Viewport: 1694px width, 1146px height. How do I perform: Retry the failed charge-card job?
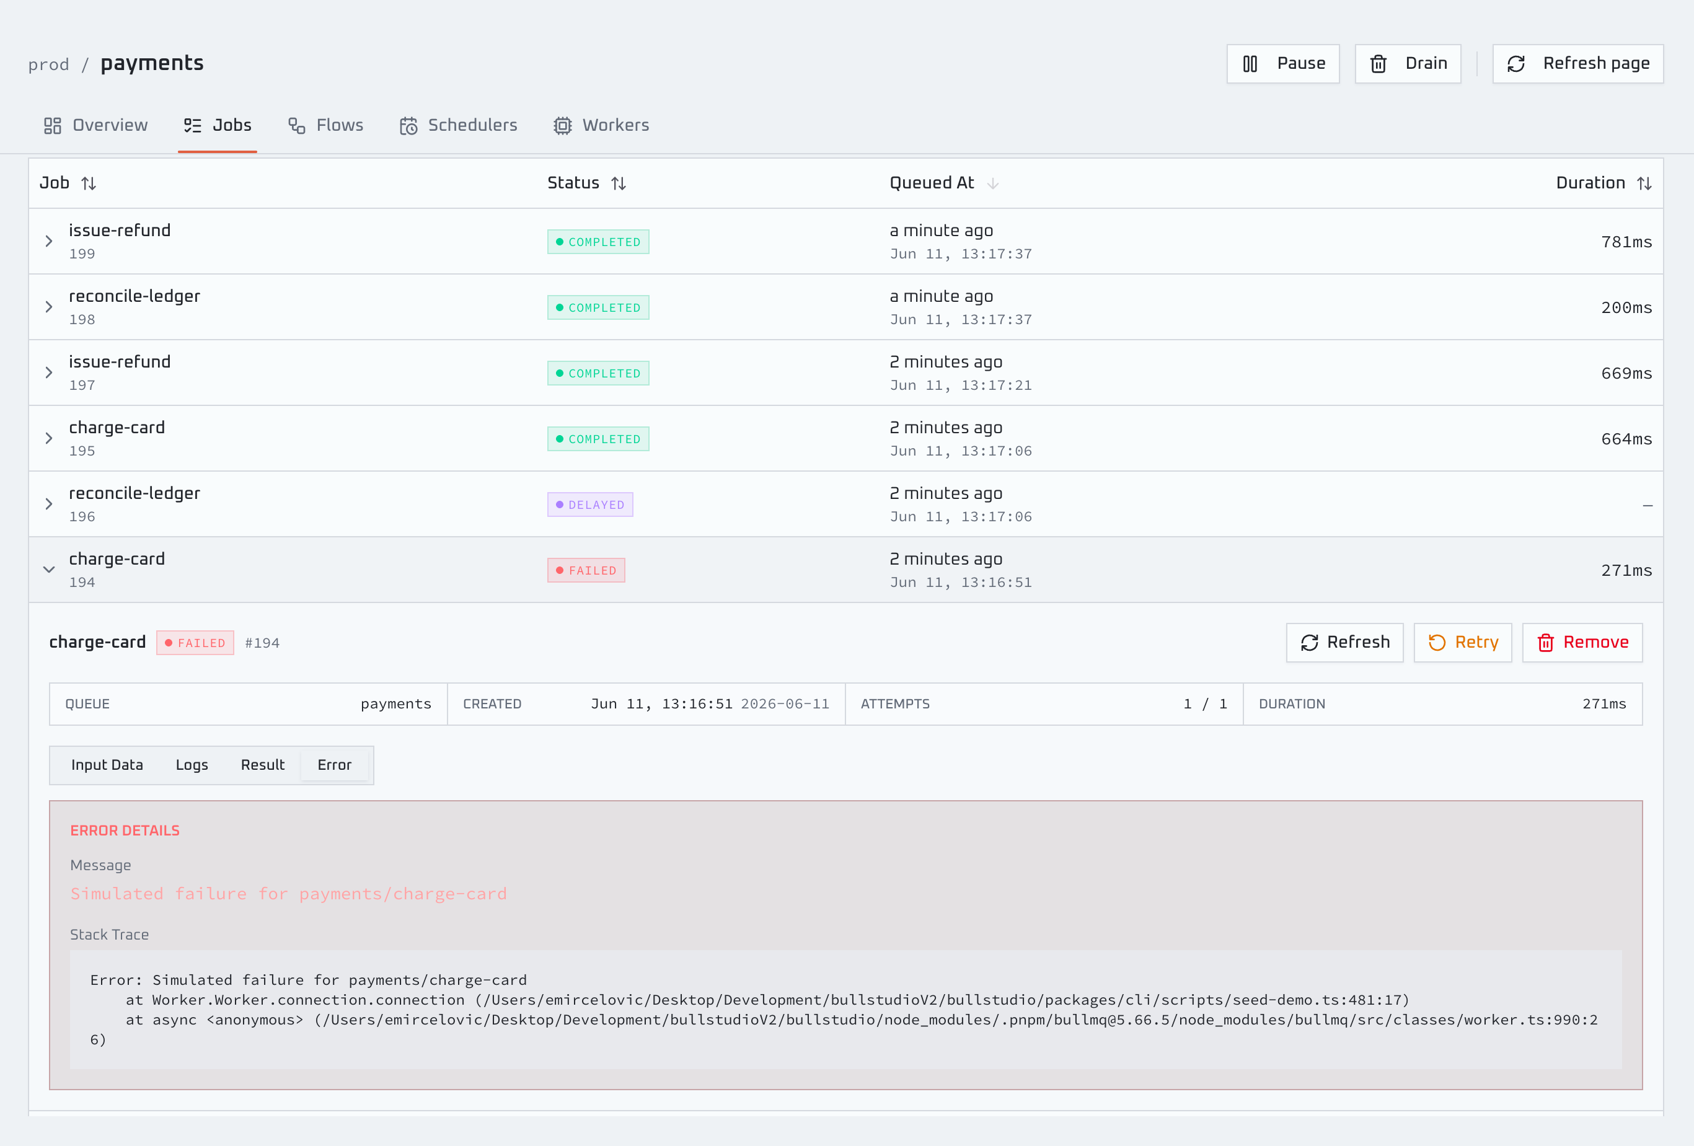[x=1462, y=642]
